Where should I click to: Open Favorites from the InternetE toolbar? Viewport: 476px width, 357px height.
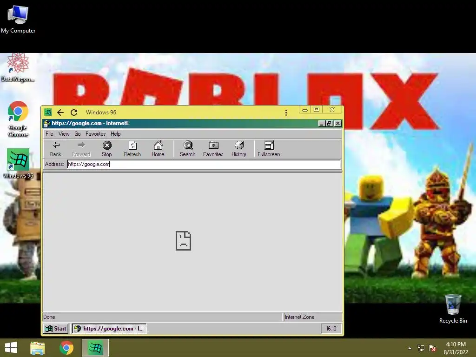click(213, 149)
